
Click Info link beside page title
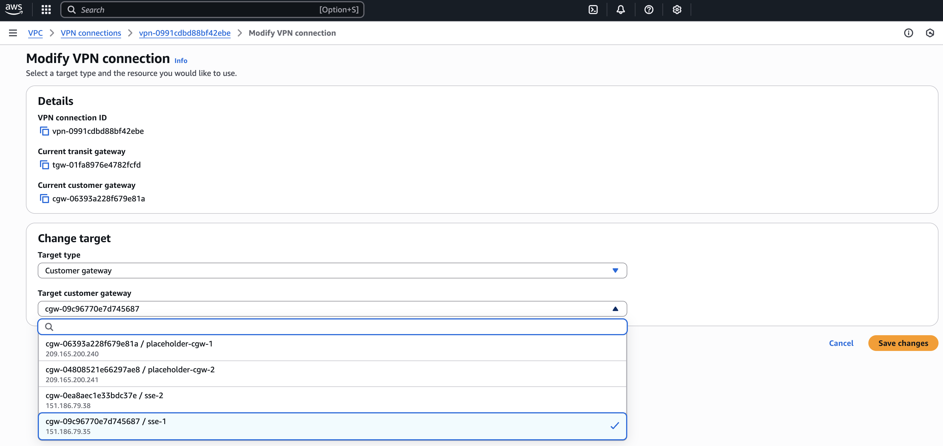181,61
